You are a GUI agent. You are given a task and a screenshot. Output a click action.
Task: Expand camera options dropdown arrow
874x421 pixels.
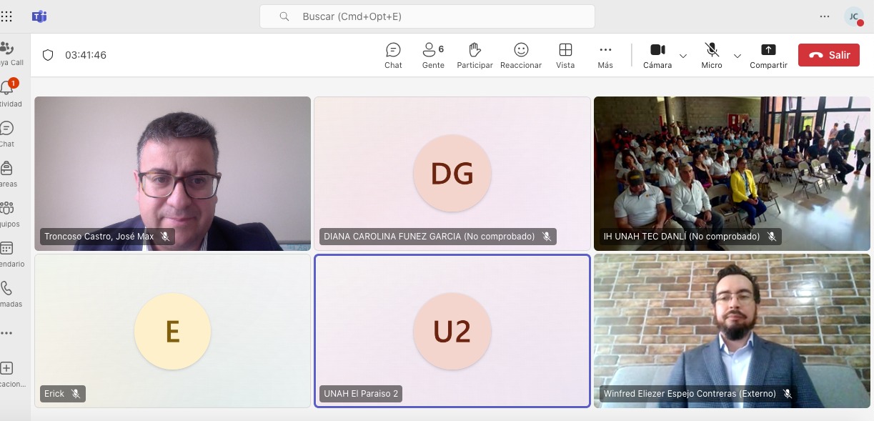(x=683, y=56)
